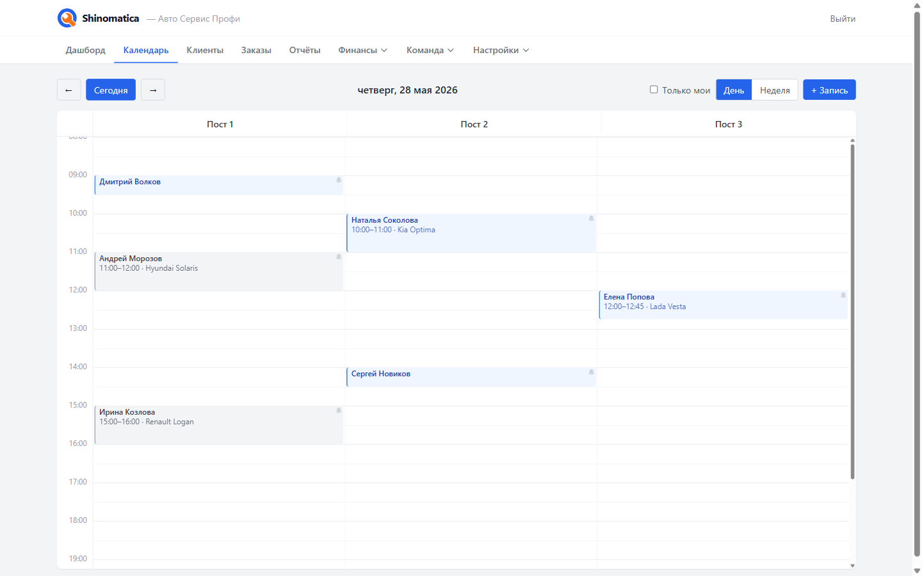Image resolution: width=922 pixels, height=576 pixels.
Task: Click the Выйти logout link
Action: [843, 19]
